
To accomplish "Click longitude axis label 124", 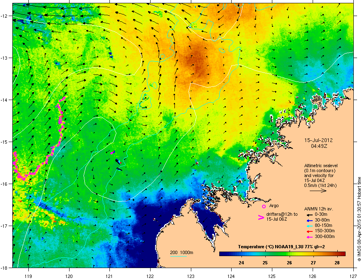I will click(231, 276).
